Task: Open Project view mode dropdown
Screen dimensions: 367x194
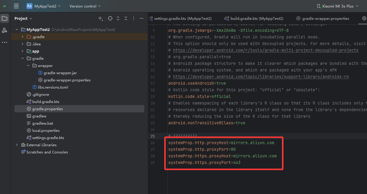Action: click(23, 19)
